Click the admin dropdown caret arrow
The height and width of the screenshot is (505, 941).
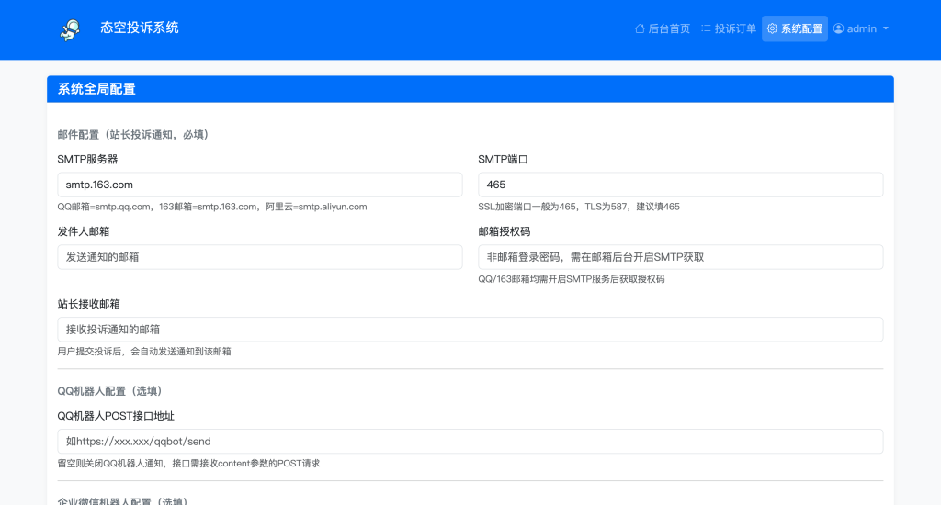coord(886,28)
